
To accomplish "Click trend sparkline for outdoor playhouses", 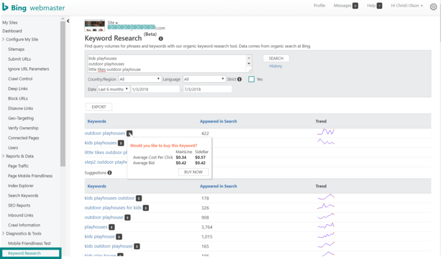I will tap(326, 132).
